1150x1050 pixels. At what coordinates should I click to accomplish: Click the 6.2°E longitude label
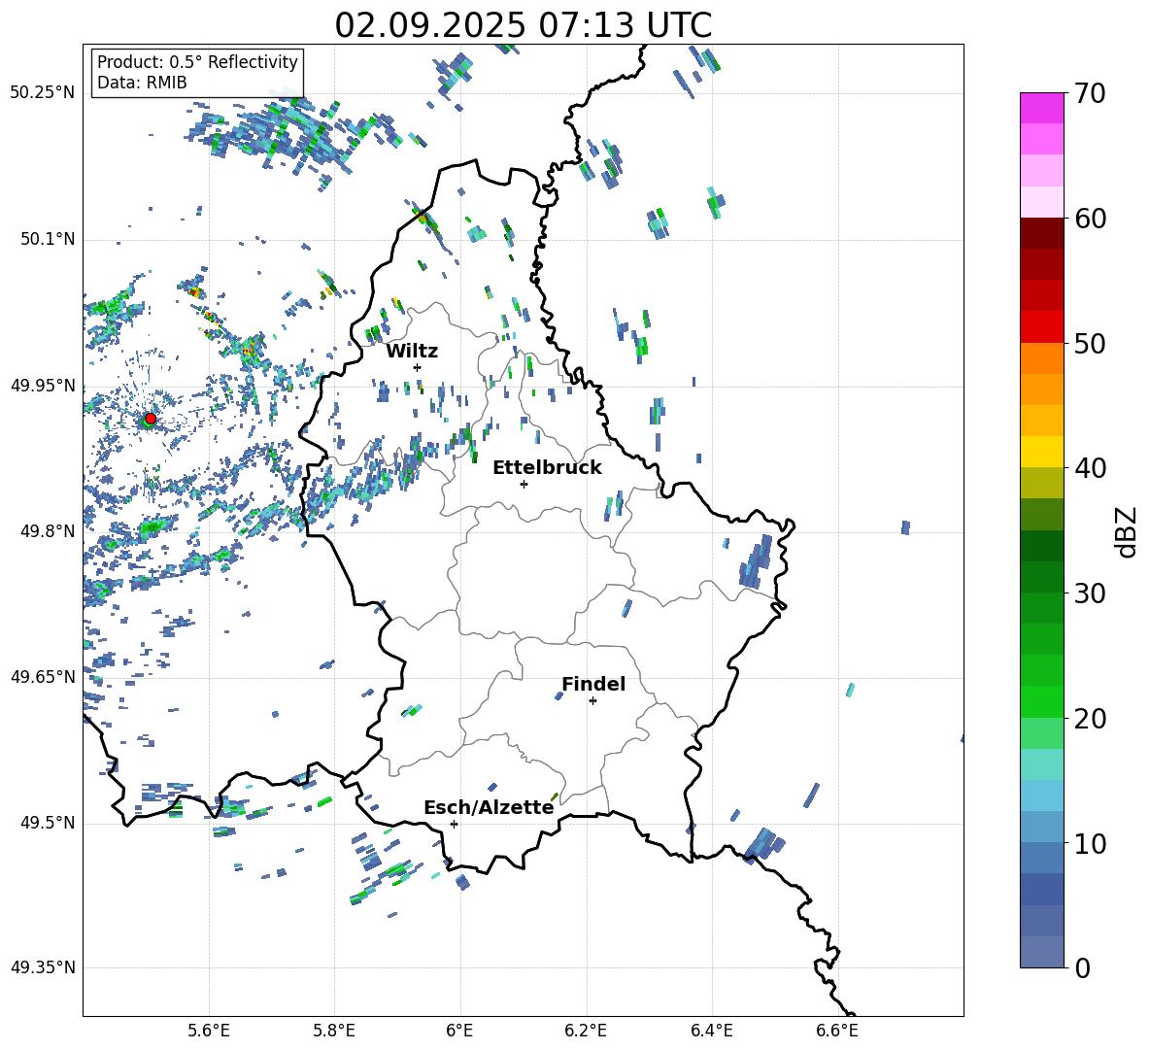click(x=586, y=1031)
